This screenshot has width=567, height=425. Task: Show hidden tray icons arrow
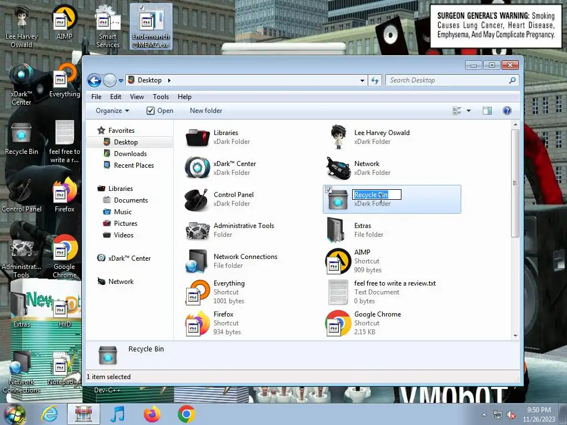484,415
